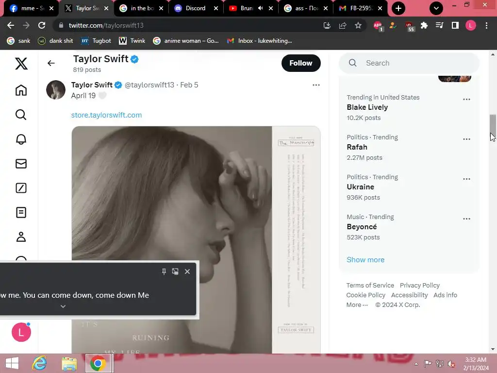This screenshot has width=497, height=373.
Task: Open Ads info link
Action: (x=445, y=295)
